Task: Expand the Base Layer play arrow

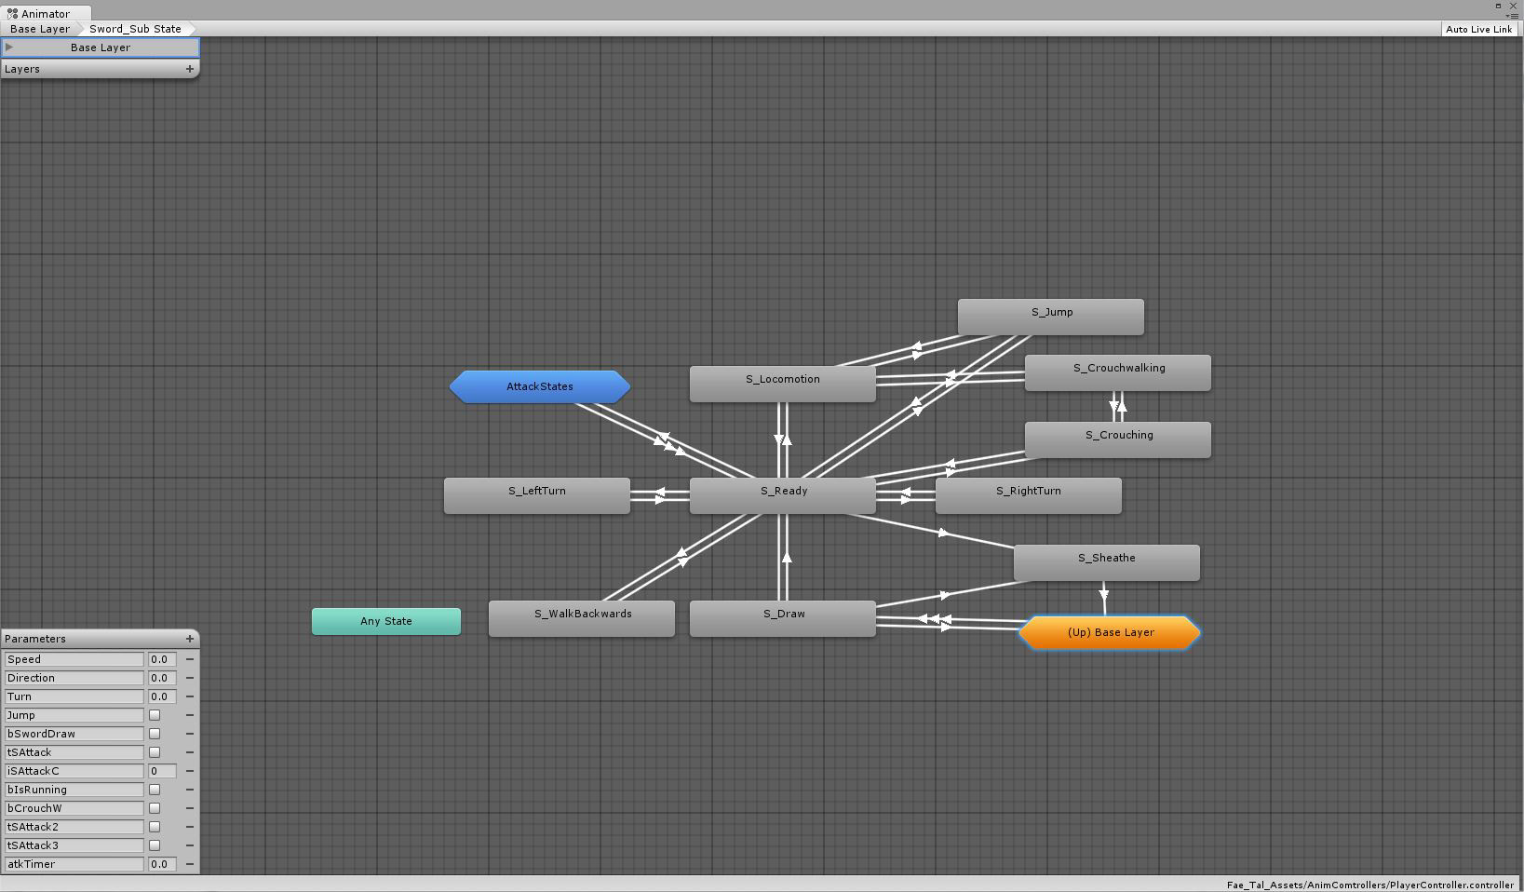Action: [x=9, y=47]
